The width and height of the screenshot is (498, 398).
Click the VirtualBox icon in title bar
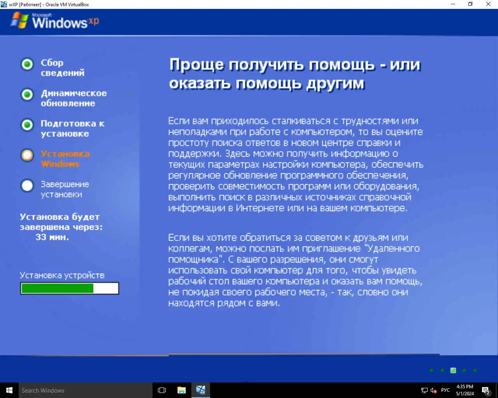tap(4, 4)
